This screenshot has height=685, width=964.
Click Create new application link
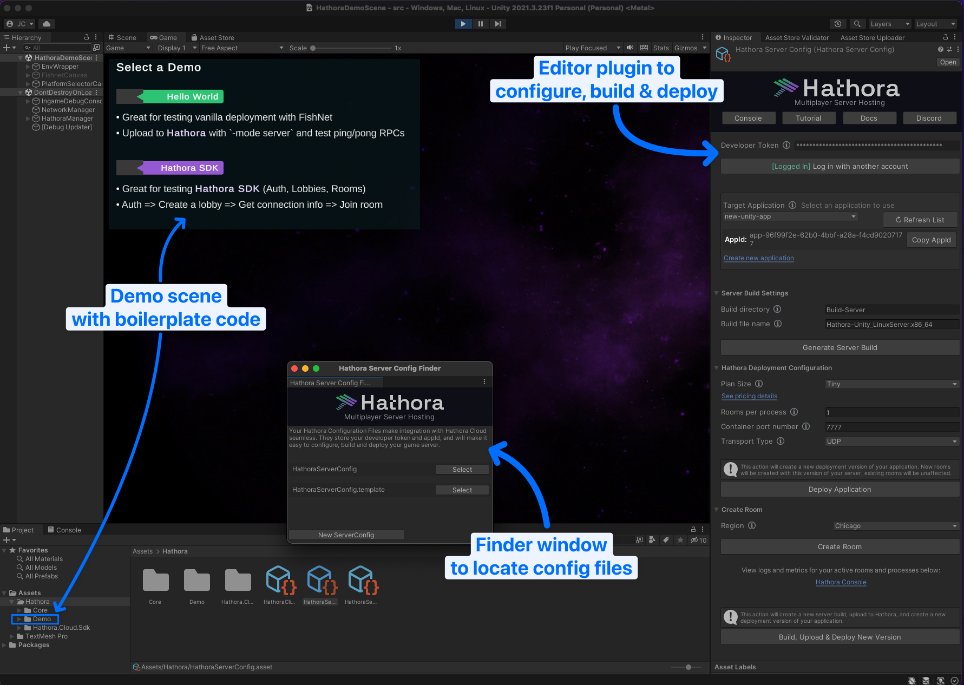pos(758,258)
